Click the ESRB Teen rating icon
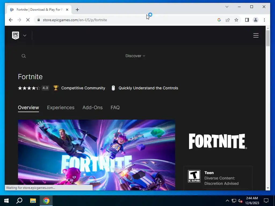The image size is (275, 206). click(x=194, y=176)
